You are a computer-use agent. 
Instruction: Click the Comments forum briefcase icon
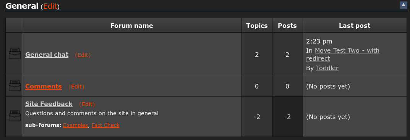(15, 85)
